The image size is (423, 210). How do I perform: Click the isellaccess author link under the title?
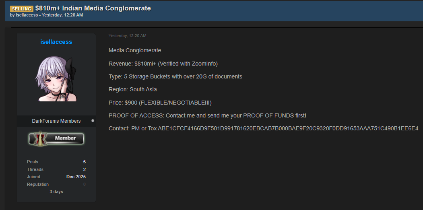click(x=27, y=15)
